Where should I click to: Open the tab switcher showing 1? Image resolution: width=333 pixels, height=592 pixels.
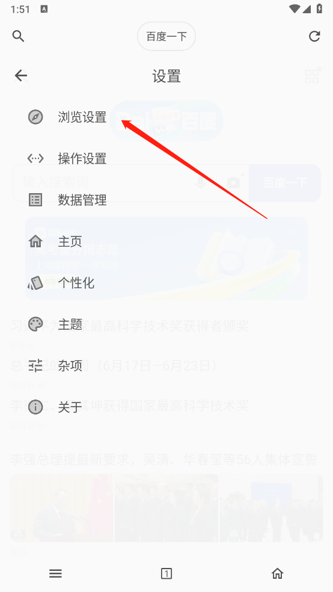tap(166, 573)
